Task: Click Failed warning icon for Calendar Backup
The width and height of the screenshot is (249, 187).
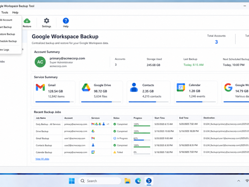Action: (115, 152)
